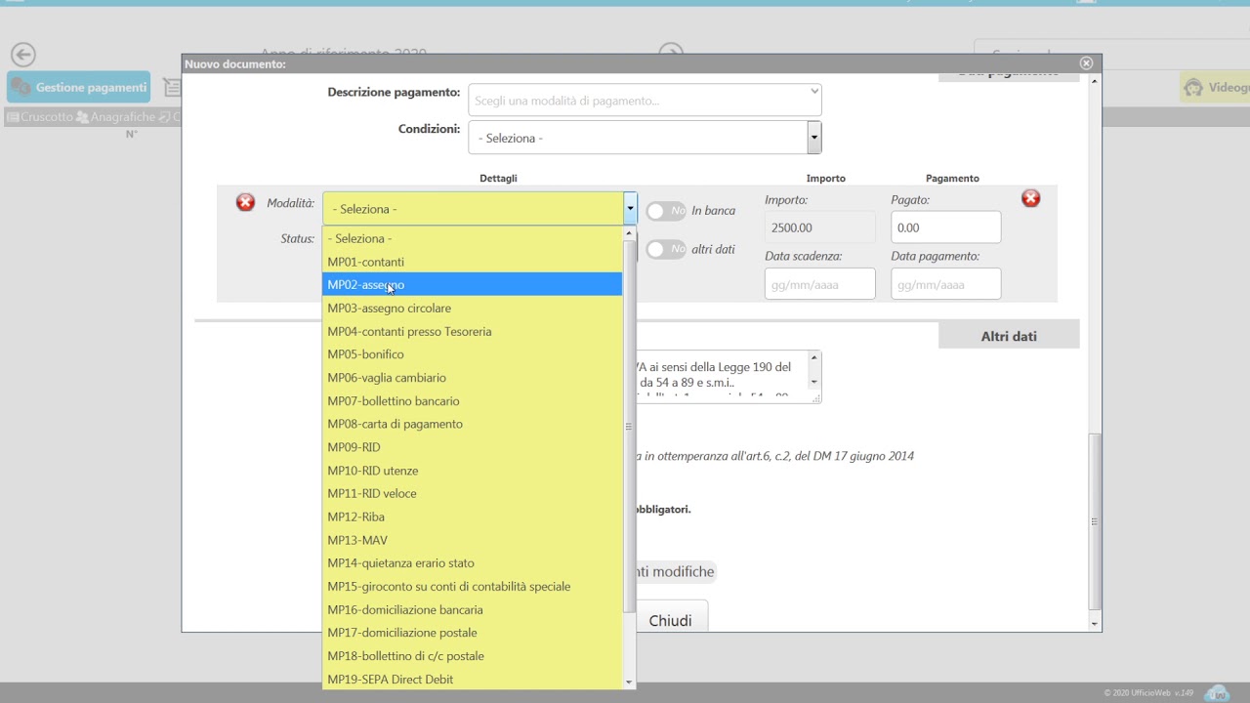Viewport: 1250px width, 703px height.
Task: Click the Chiudi button
Action: click(670, 620)
